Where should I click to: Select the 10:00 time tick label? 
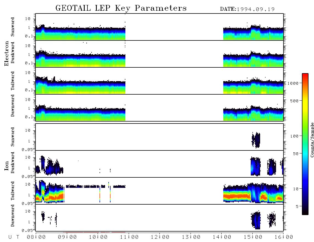point(98,237)
